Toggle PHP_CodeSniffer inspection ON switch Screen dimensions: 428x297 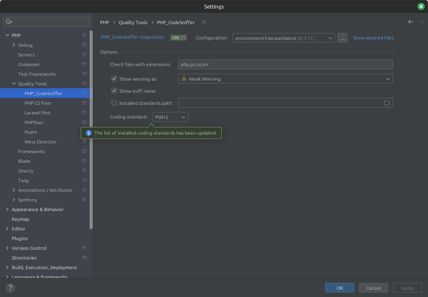click(178, 38)
